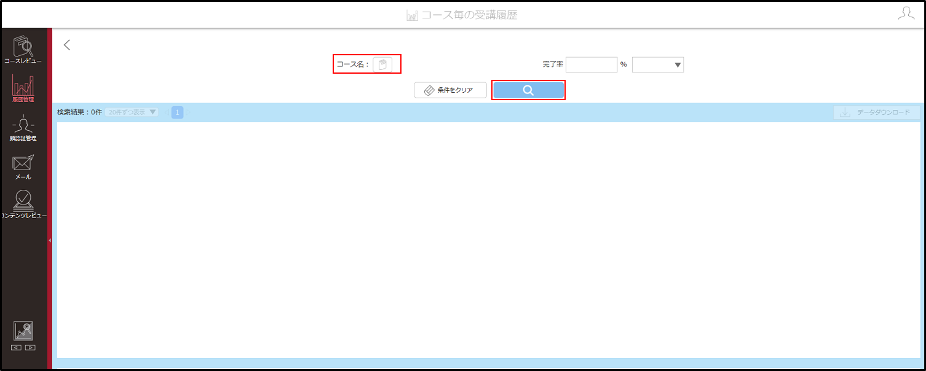The image size is (926, 371).
Task: Open コースレビュー in the sidebar
Action: pos(23,50)
